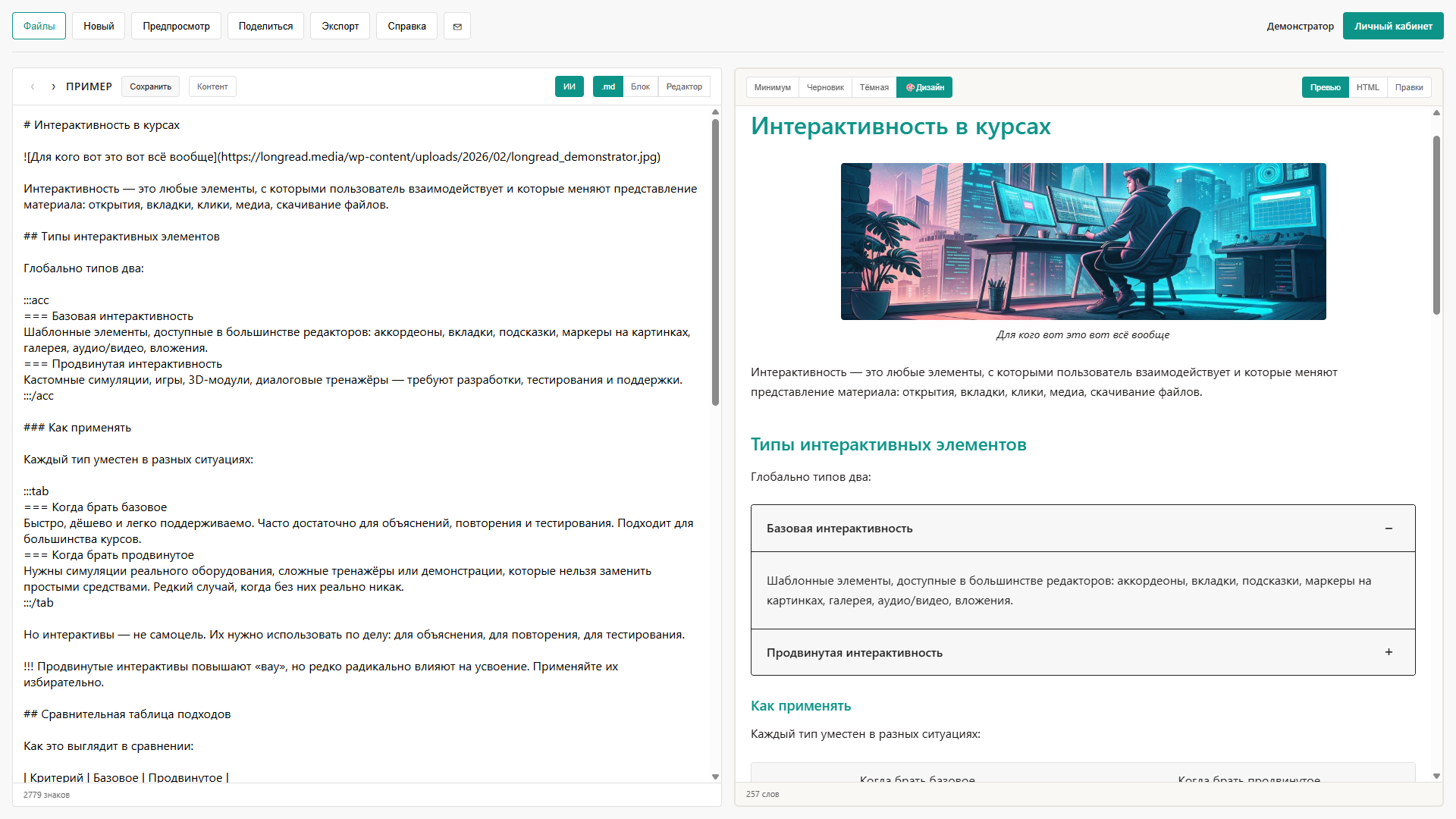Click the back chevron before ПРИМЕР
The width and height of the screenshot is (1456, 819).
pyautogui.click(x=33, y=87)
